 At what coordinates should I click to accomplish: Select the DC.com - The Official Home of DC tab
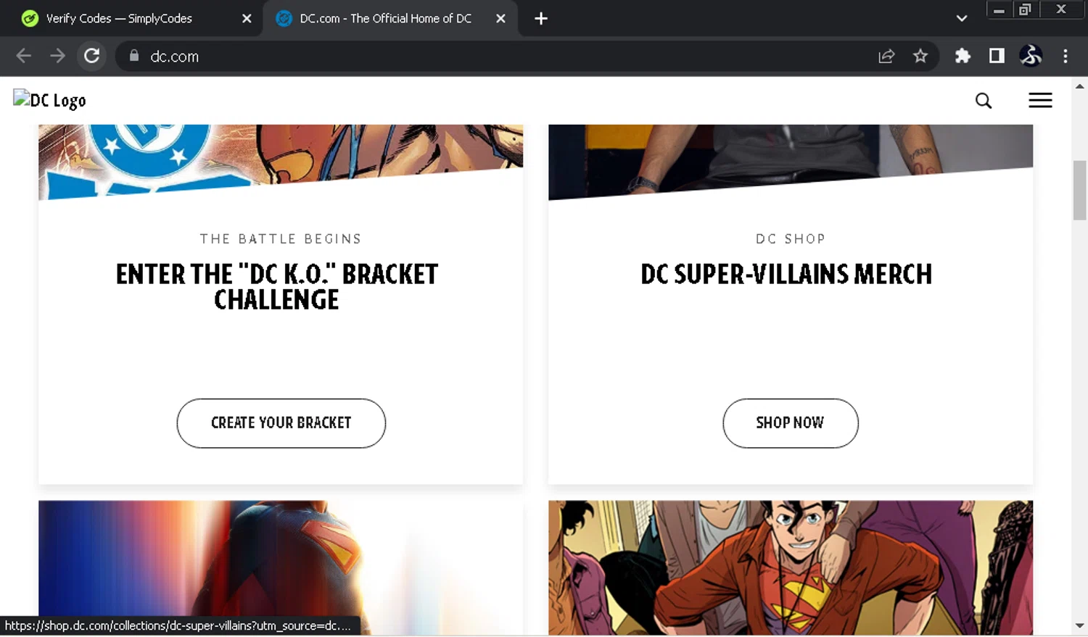(390, 19)
